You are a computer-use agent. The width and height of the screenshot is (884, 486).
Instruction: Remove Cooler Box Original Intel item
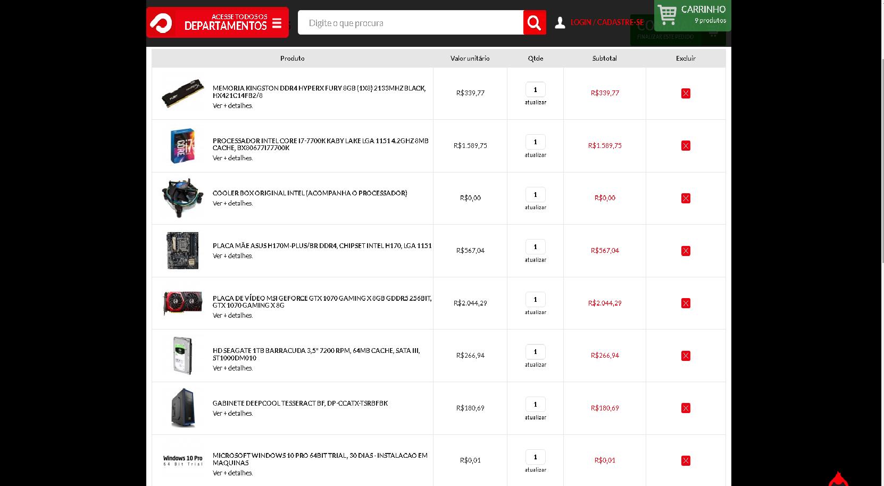tap(686, 198)
